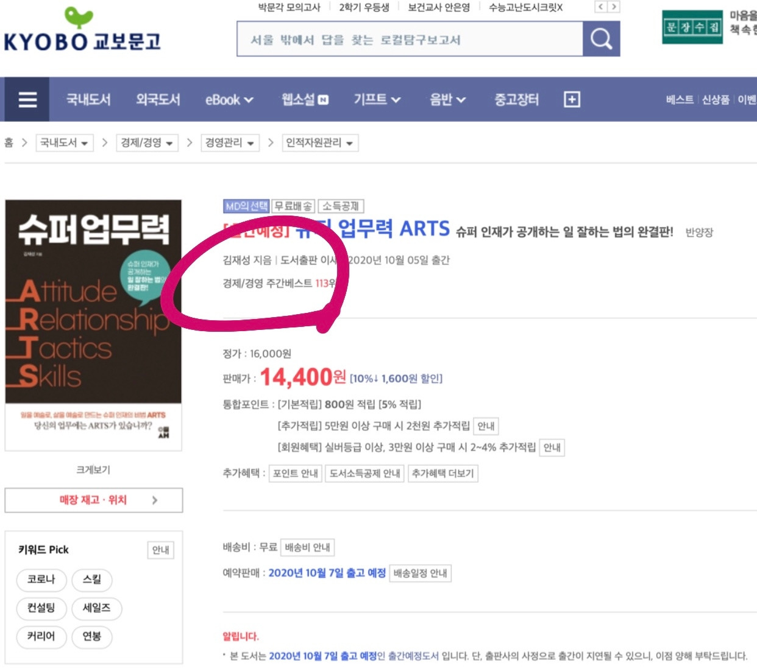Click 안내 next to 회원혜택

(552, 447)
